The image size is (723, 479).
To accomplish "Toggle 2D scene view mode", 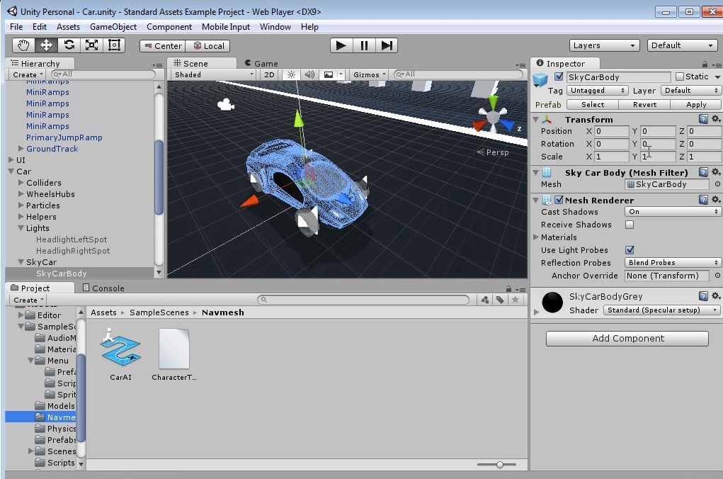I will tap(269, 75).
